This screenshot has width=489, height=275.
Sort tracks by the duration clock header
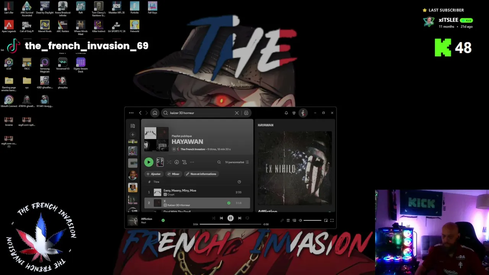(x=239, y=182)
